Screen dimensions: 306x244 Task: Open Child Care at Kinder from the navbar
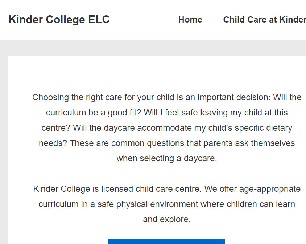tap(264, 20)
